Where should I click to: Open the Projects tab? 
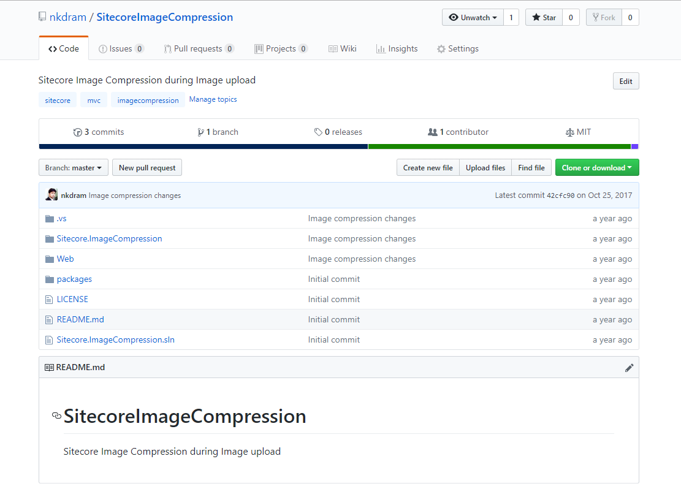pyautogui.click(x=281, y=48)
